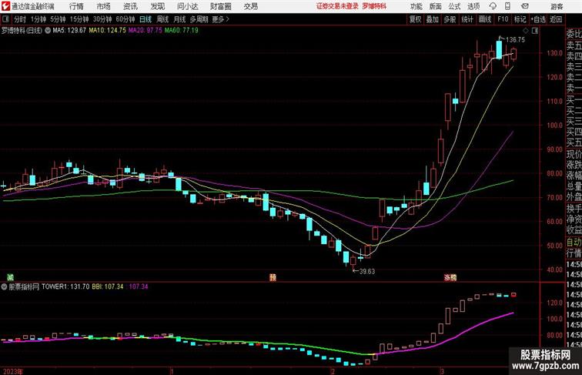Open the 选项 menu

pyautogui.click(x=473, y=6)
